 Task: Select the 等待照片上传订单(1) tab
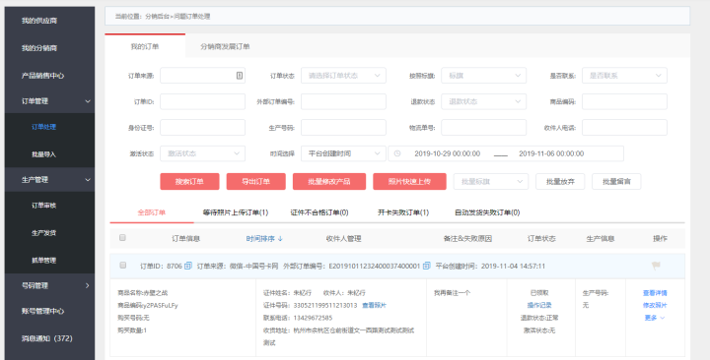pos(236,212)
